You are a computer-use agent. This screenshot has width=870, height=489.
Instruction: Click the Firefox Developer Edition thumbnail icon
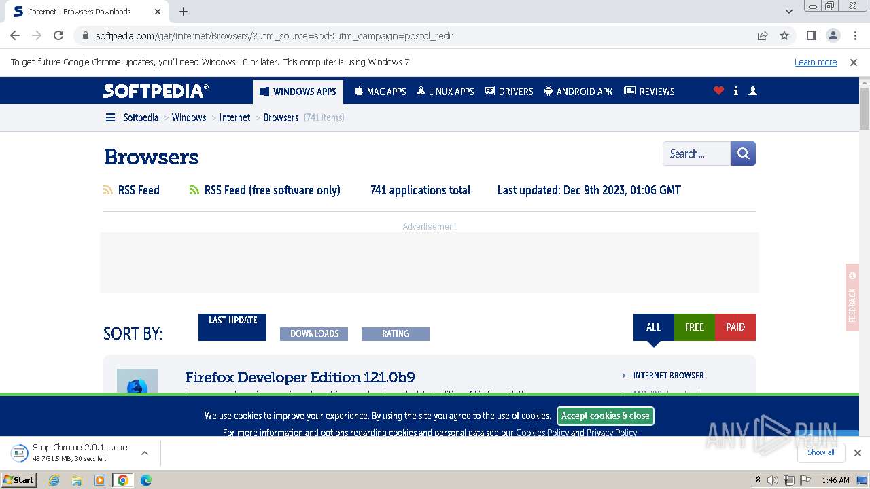pyautogui.click(x=137, y=381)
